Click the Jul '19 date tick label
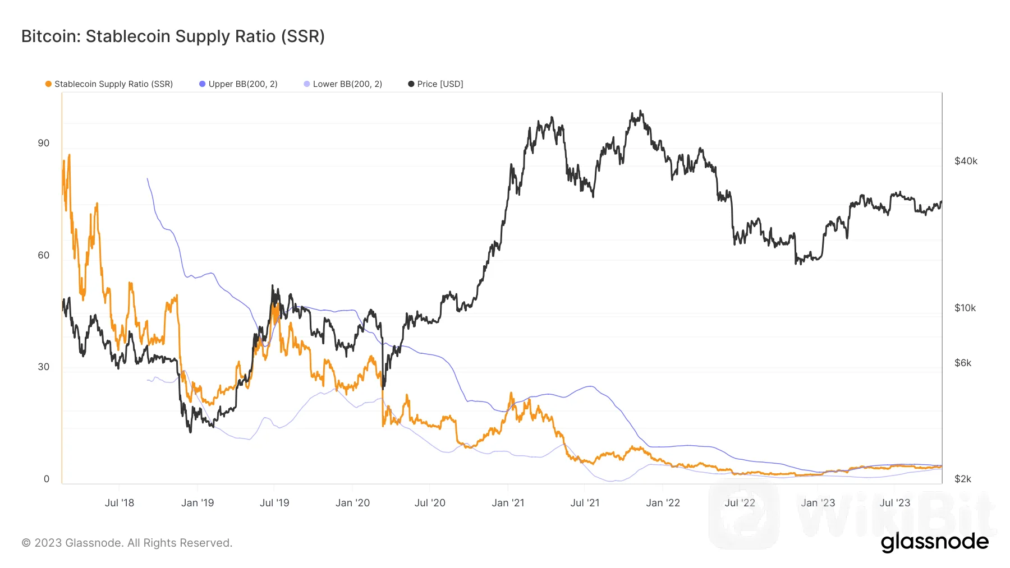Viewport: 1010px width, 568px height. [274, 503]
